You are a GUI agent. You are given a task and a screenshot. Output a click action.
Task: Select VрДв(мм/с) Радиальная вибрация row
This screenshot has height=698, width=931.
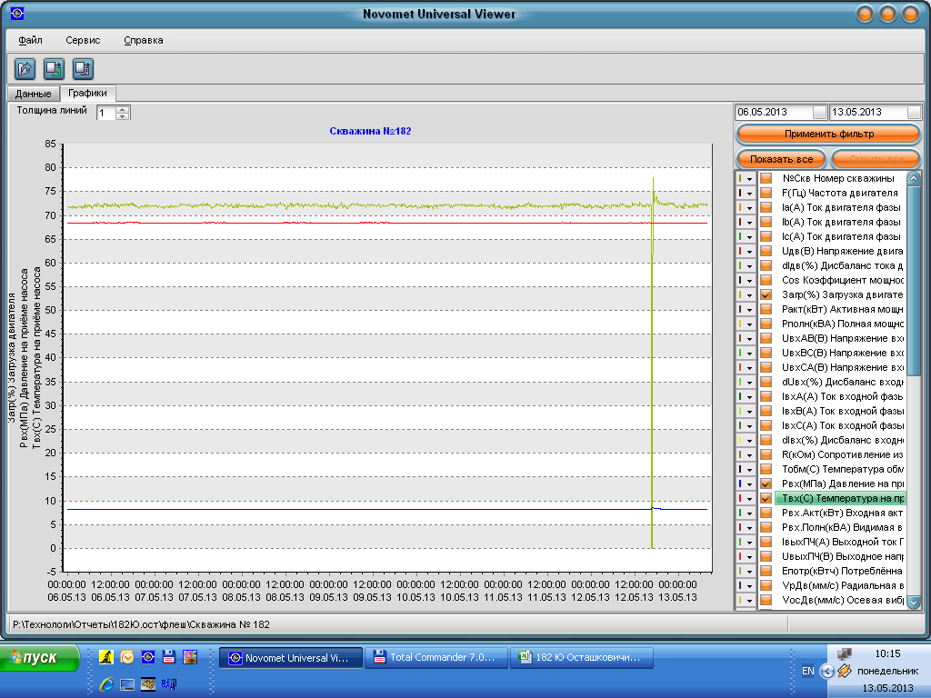point(841,586)
